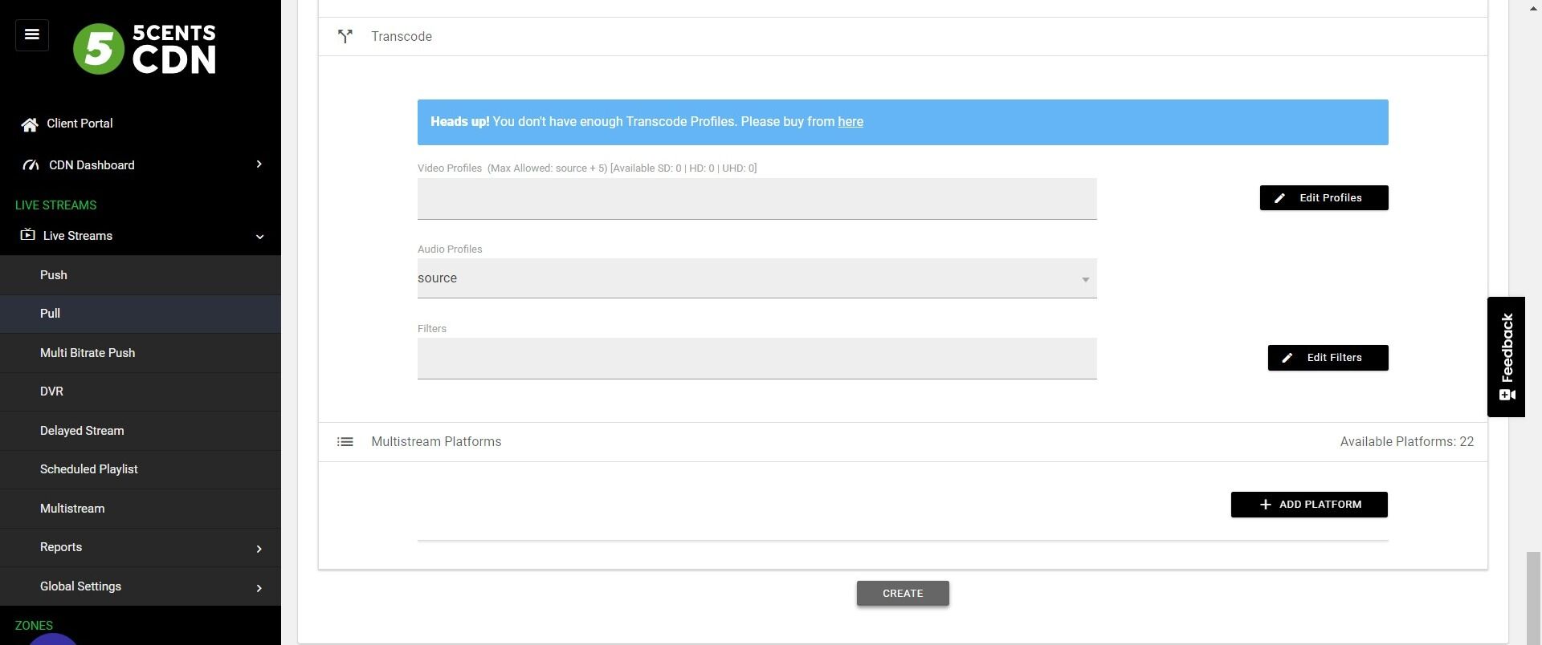Click the LIVE STREAMS section label
Viewport: 1542px width, 645px height.
tap(55, 205)
